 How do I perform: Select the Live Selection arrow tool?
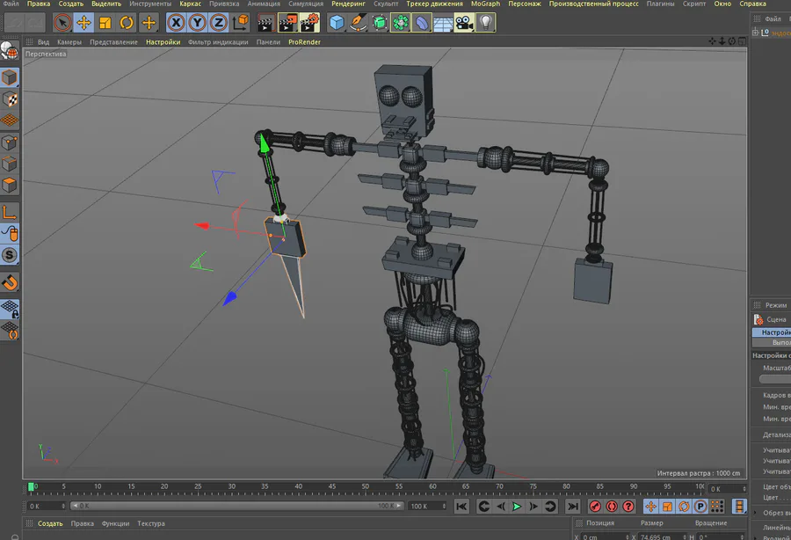[x=62, y=23]
